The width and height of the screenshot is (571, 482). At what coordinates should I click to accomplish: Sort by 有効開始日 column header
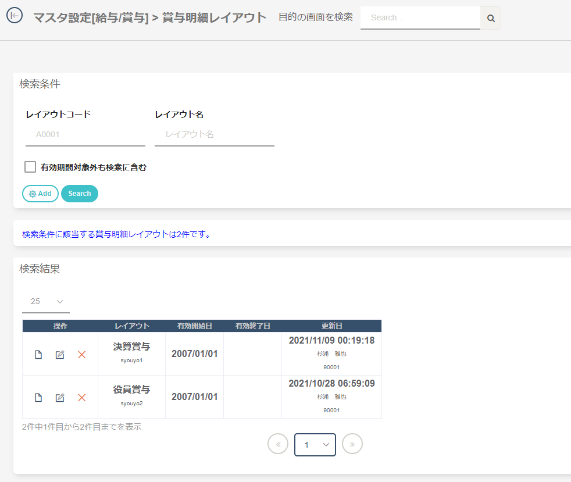click(x=194, y=326)
